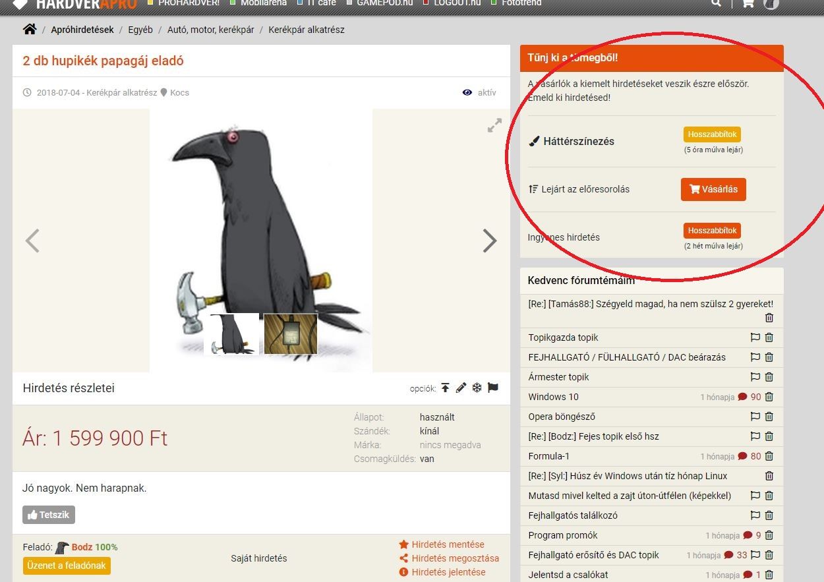The width and height of the screenshot is (824, 582).
Task: Click flag icon on Opera böngésző row
Action: pos(755,417)
